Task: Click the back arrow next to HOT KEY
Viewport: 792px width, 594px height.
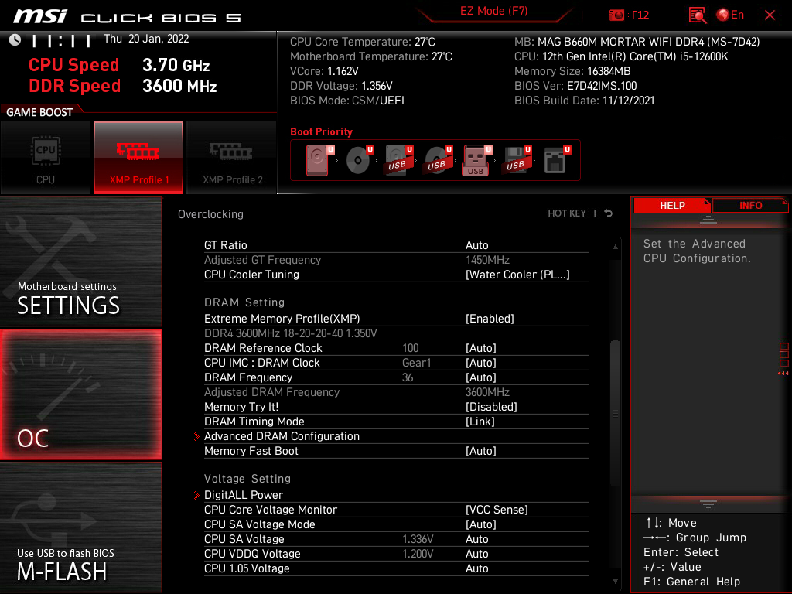Action: pyautogui.click(x=609, y=213)
